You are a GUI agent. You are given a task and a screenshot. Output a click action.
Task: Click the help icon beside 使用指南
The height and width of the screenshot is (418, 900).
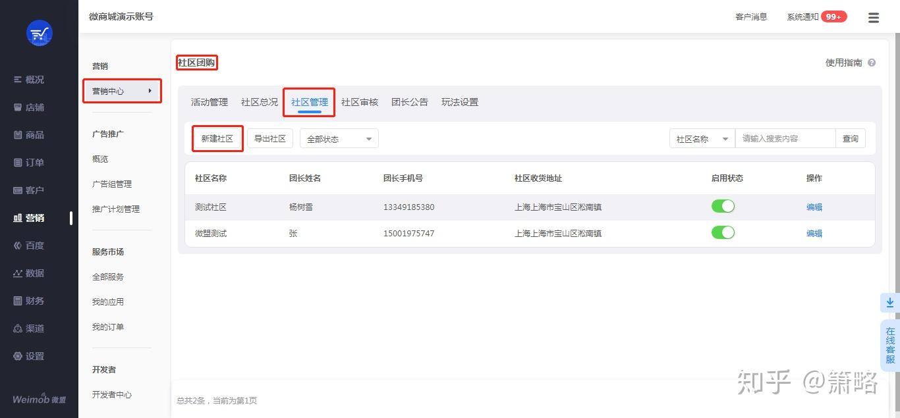coord(872,63)
